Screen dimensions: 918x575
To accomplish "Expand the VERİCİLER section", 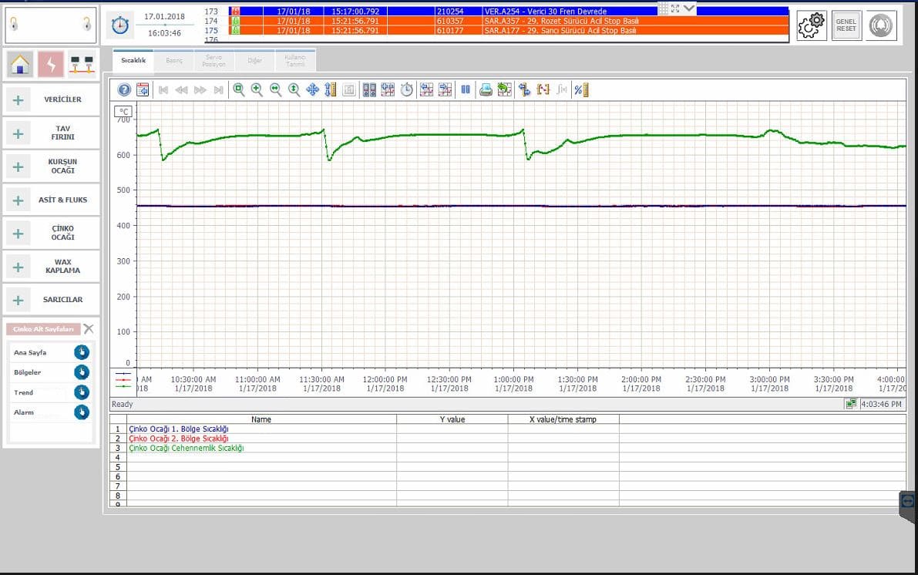I will point(51,99).
